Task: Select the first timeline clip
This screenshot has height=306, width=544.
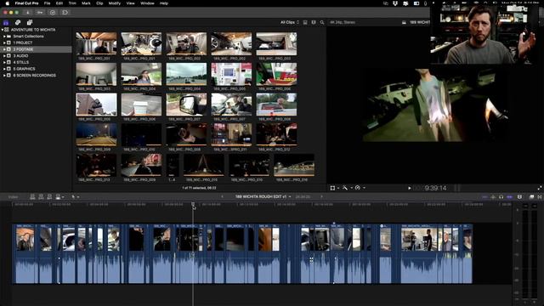Action: pyautogui.click(x=25, y=253)
